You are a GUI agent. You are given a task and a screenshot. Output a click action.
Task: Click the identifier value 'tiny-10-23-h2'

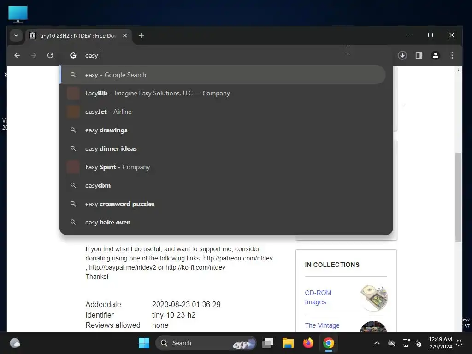click(x=174, y=315)
